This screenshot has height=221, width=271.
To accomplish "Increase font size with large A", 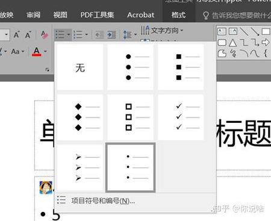I will pos(17,35).
